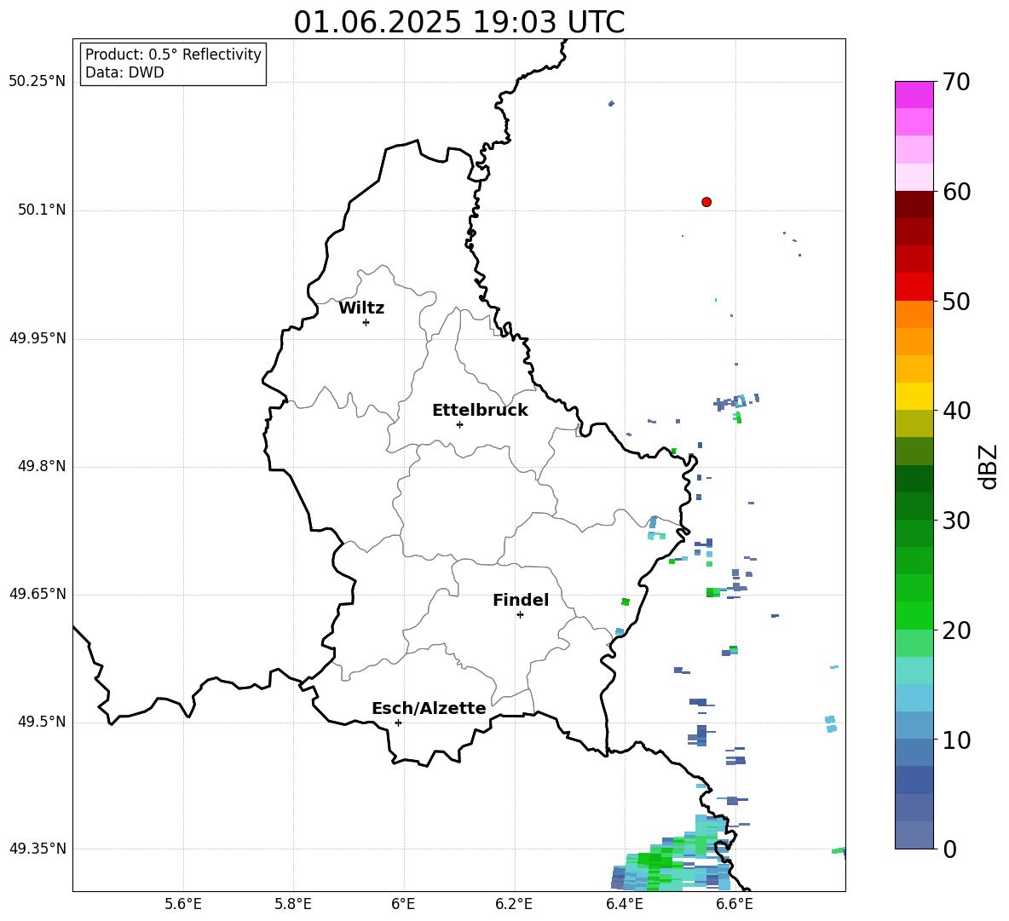Pick the light blue colorbar segment above 10
Image resolution: width=1009 pixels, height=921 pixels.
point(914,698)
